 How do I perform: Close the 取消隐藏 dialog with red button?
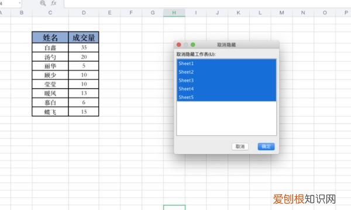coord(179,45)
